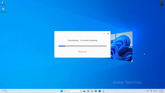Screen dimensions: 165x93
Task: Launch Microsoft Edge from the taskbar
Action: tap(96, 91)
